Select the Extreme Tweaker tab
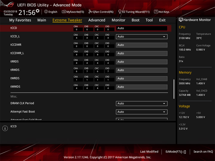The height and width of the screenshot is (161, 215). [x=67, y=20]
